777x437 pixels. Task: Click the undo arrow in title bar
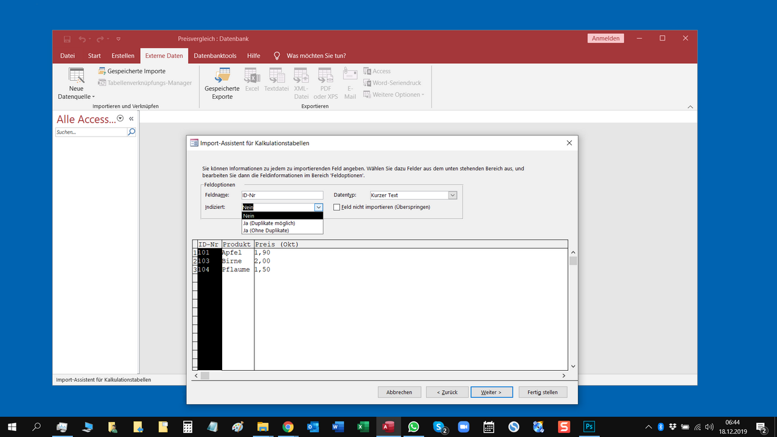82,39
